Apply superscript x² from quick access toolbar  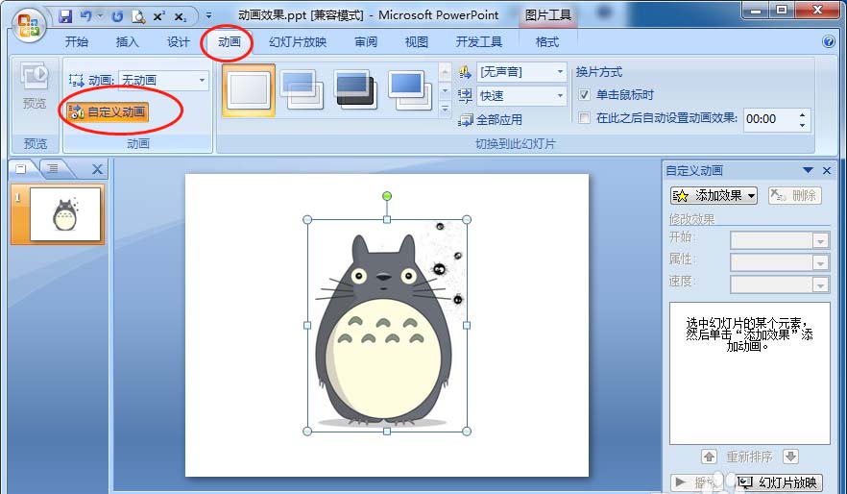[x=158, y=16]
